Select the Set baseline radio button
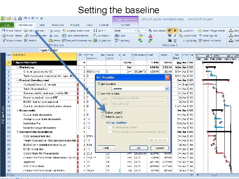 99,84
